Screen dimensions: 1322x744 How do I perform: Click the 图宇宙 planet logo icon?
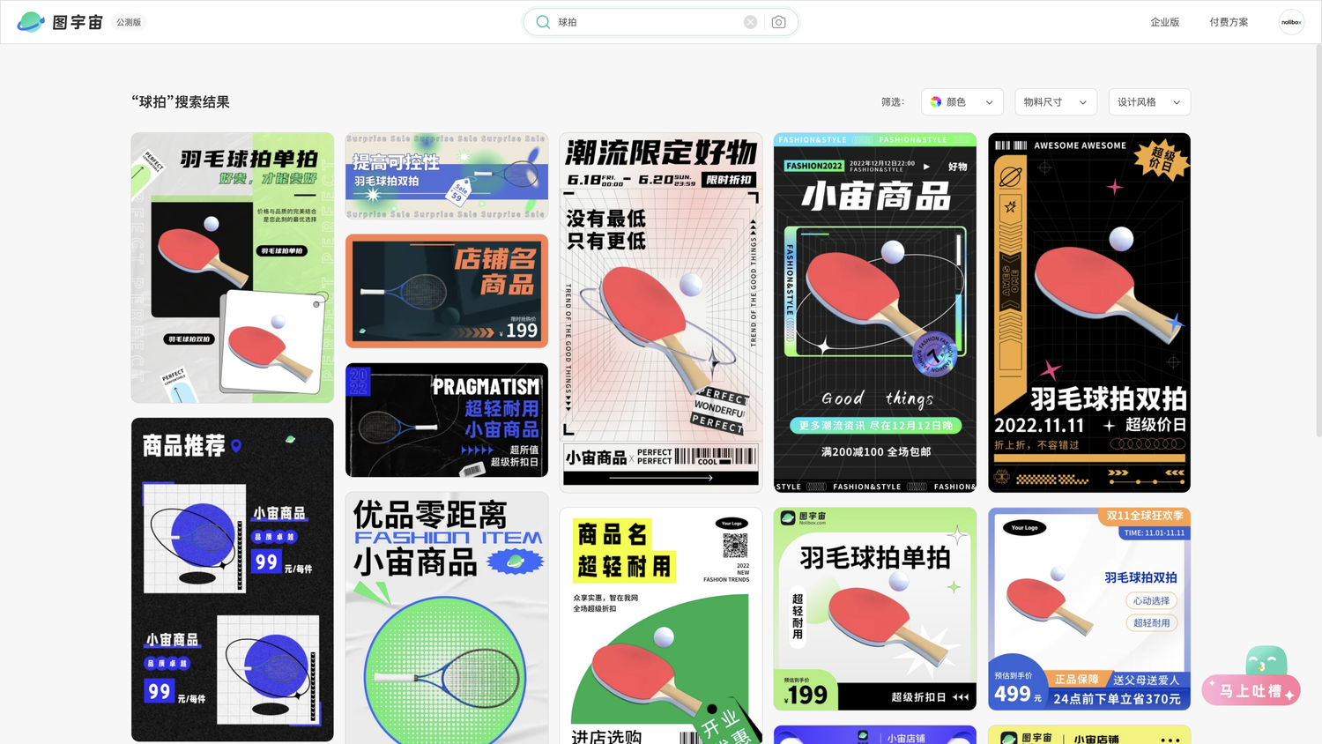[31, 22]
